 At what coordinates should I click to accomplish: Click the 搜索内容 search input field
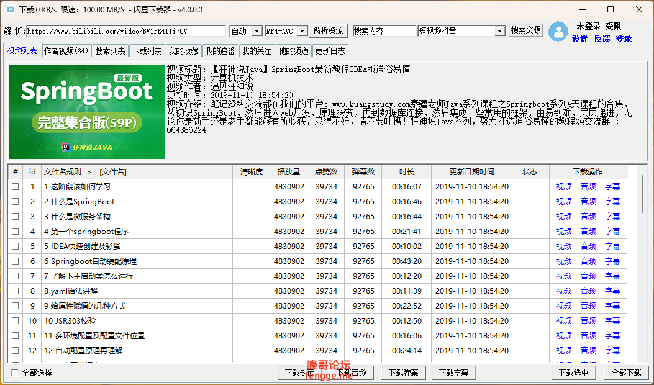click(x=384, y=31)
